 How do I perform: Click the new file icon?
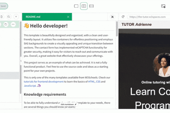point(2,17)
